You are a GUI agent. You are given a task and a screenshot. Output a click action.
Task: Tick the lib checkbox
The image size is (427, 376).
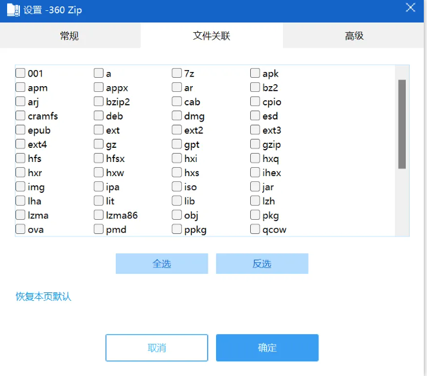click(177, 201)
